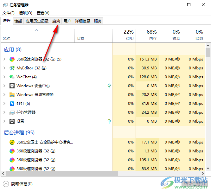The image size is (211, 192).
Task: Switch to the 应用历史记录 tab
Action: (37, 21)
